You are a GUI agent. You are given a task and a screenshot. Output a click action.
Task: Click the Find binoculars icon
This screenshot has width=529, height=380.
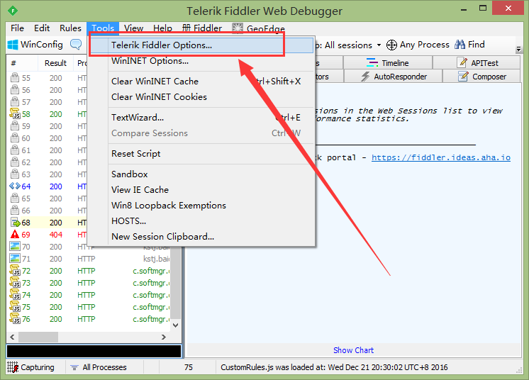pyautogui.click(x=460, y=45)
